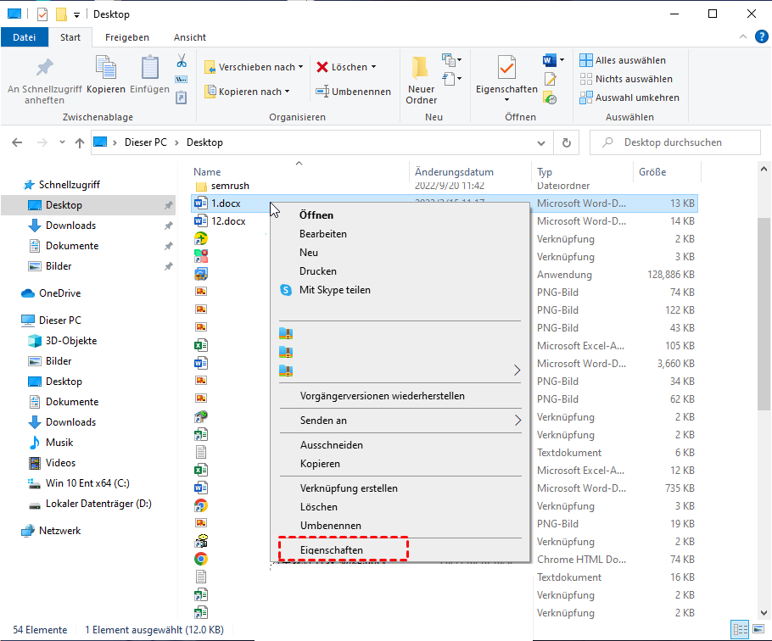Choose Eigenschaften from the context menu
772x641 pixels.
pyautogui.click(x=332, y=550)
